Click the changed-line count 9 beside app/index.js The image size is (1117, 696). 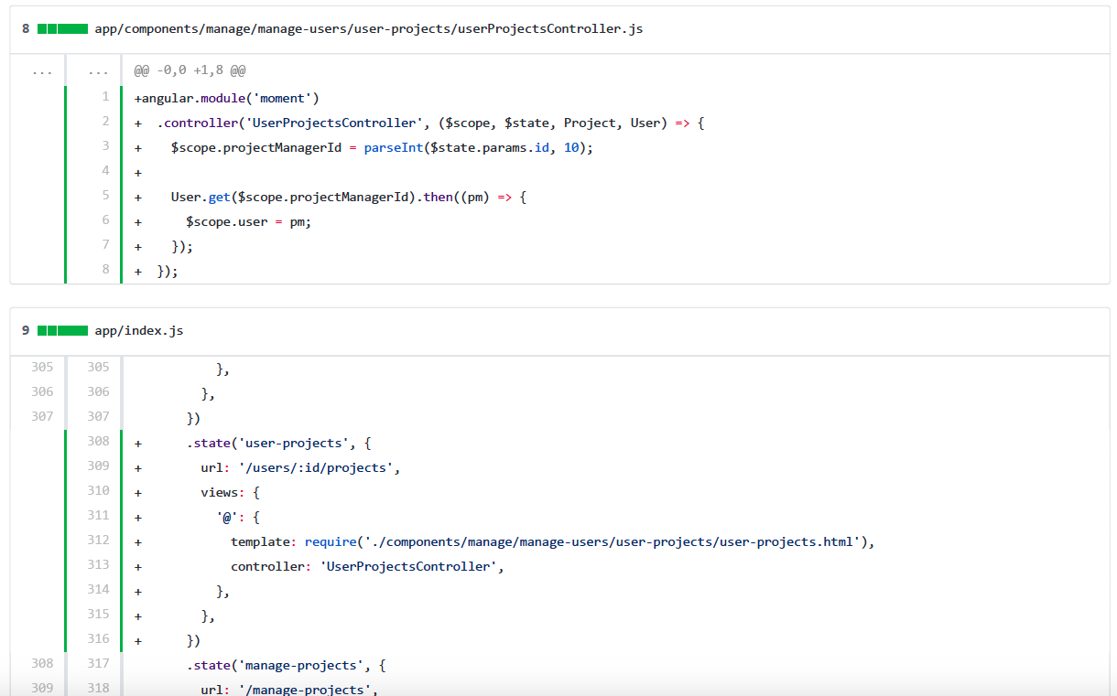(26, 330)
